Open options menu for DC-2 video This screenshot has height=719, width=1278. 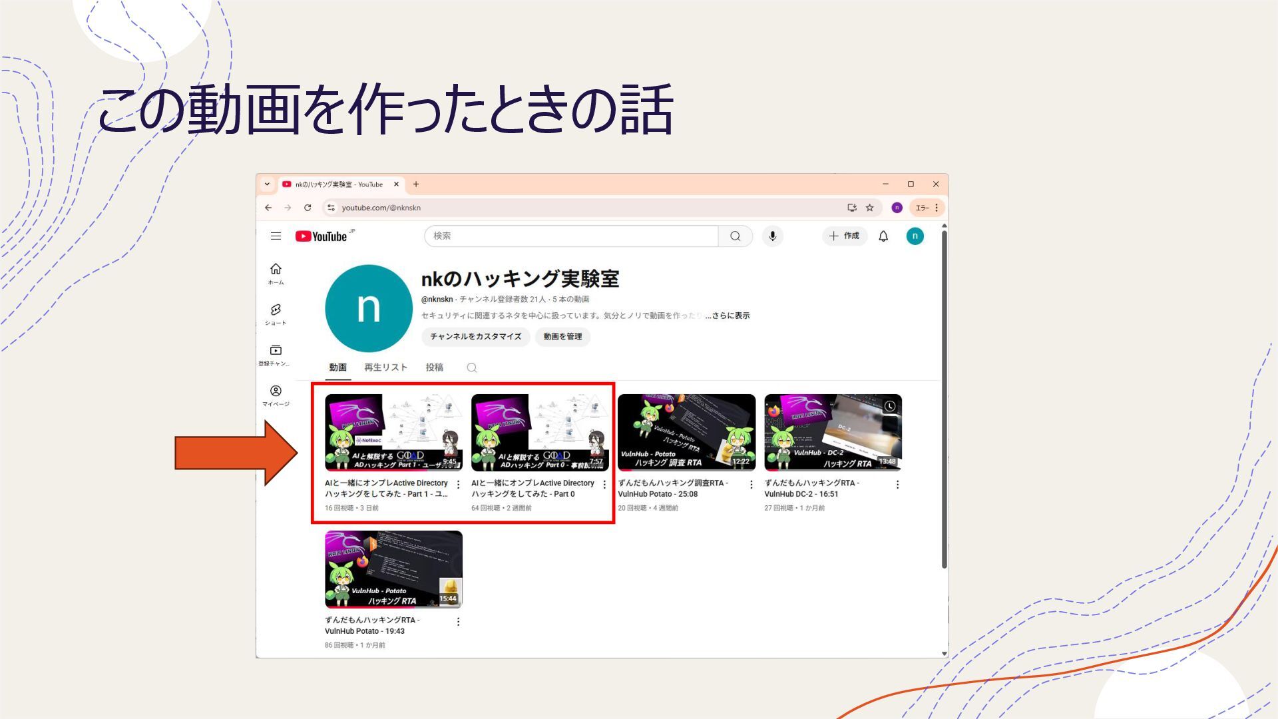897,485
